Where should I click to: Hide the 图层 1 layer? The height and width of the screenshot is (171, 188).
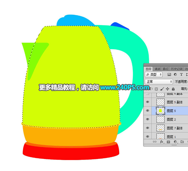148,137
